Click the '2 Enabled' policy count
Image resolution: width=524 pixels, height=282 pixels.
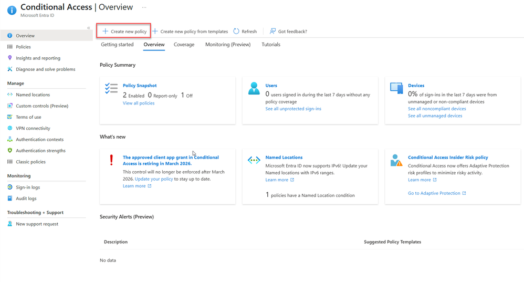[133, 95]
